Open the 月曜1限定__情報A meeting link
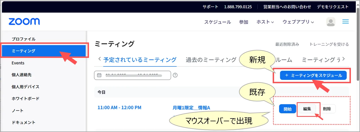 coord(191,107)
